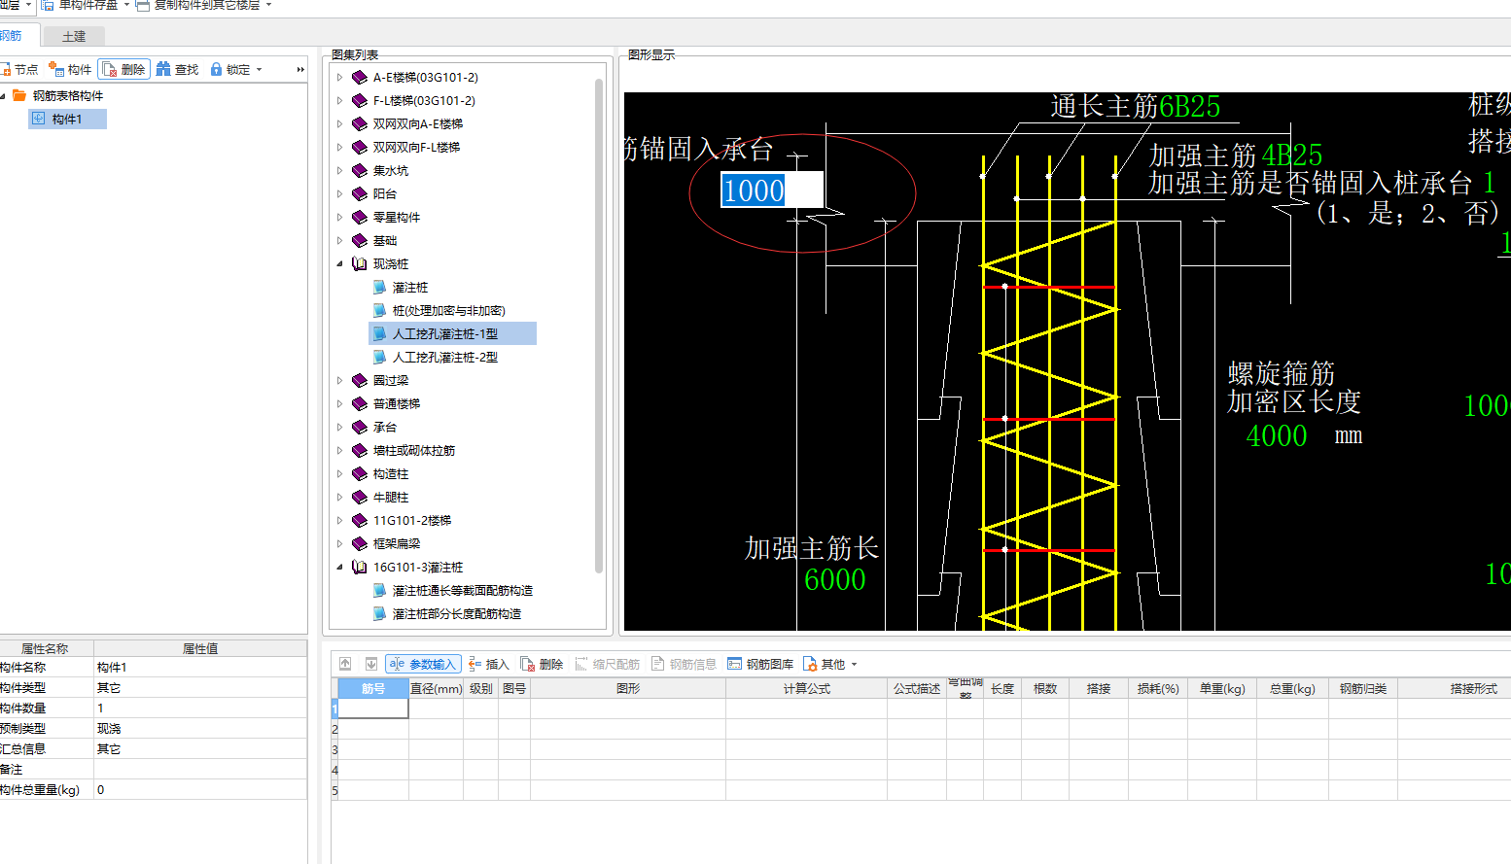Open the 钢筋图库 library

pos(760,664)
